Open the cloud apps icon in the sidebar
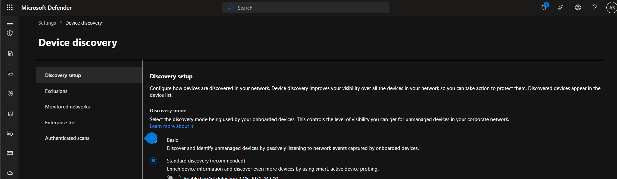 coord(10,173)
